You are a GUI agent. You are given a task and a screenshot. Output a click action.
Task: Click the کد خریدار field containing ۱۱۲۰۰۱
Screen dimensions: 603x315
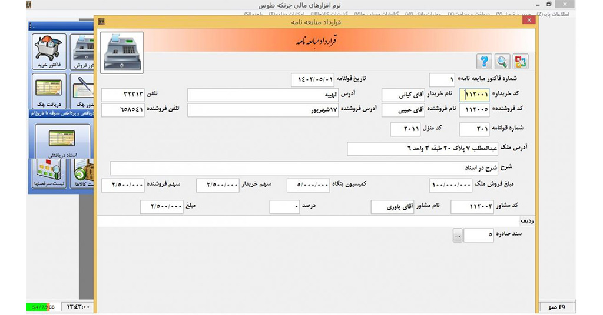474,95
